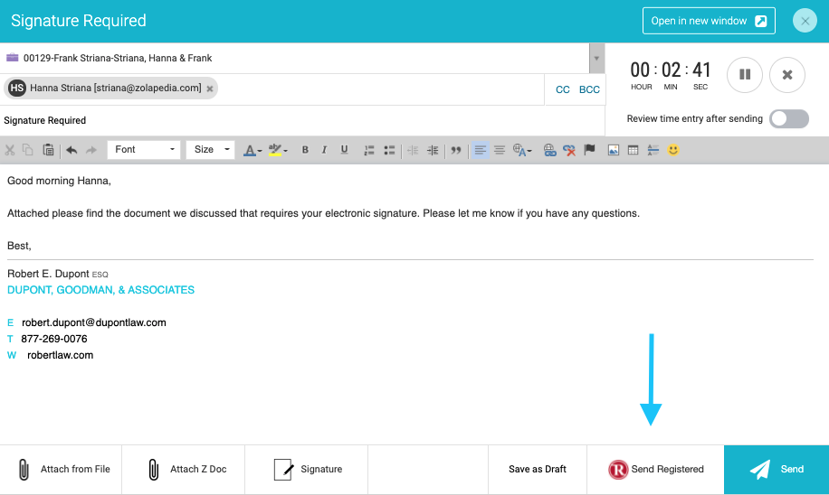829x495 pixels.
Task: Open the language dropdown in toolbar
Action: (x=522, y=151)
